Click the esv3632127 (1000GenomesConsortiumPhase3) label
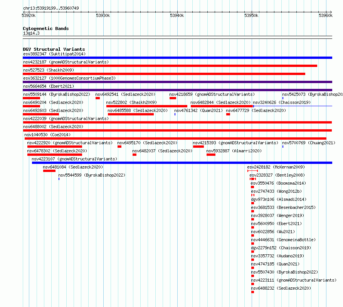 (69, 78)
